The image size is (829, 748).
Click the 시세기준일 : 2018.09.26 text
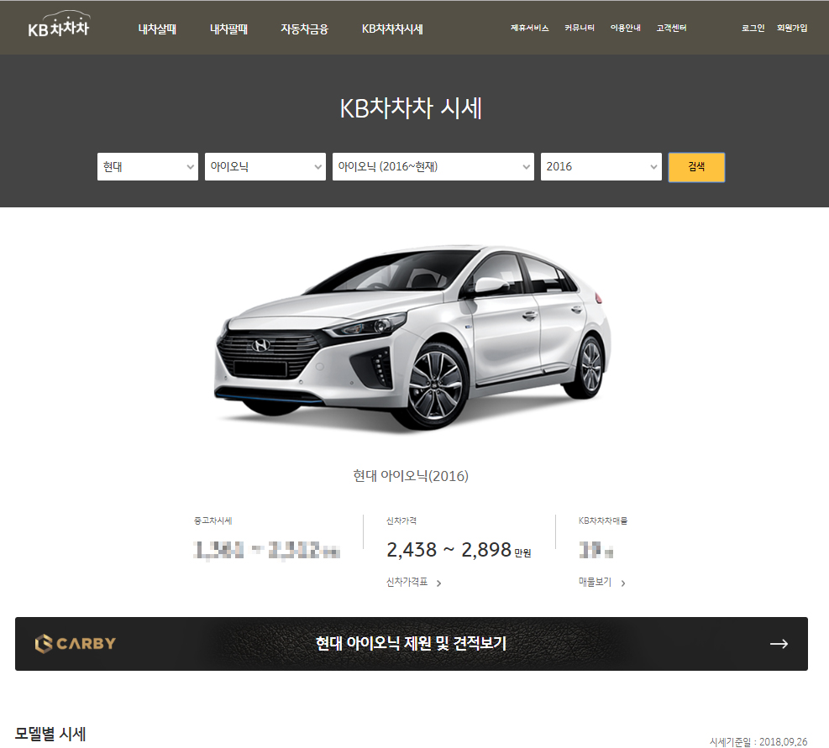[758, 741]
